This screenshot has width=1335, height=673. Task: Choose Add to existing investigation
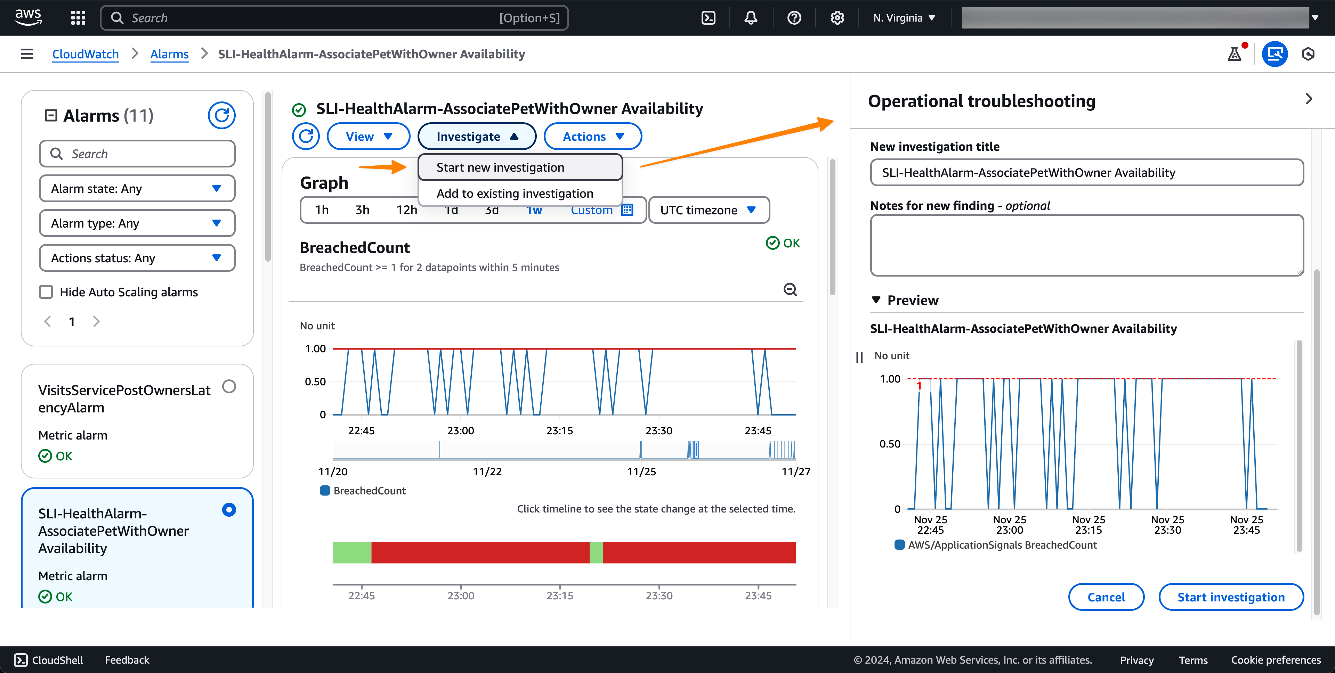click(x=515, y=193)
